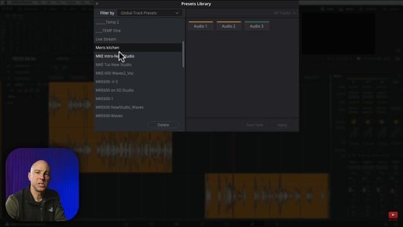The width and height of the screenshot is (403, 227).
Task: Close the Presets Library dialog
Action: click(x=97, y=4)
